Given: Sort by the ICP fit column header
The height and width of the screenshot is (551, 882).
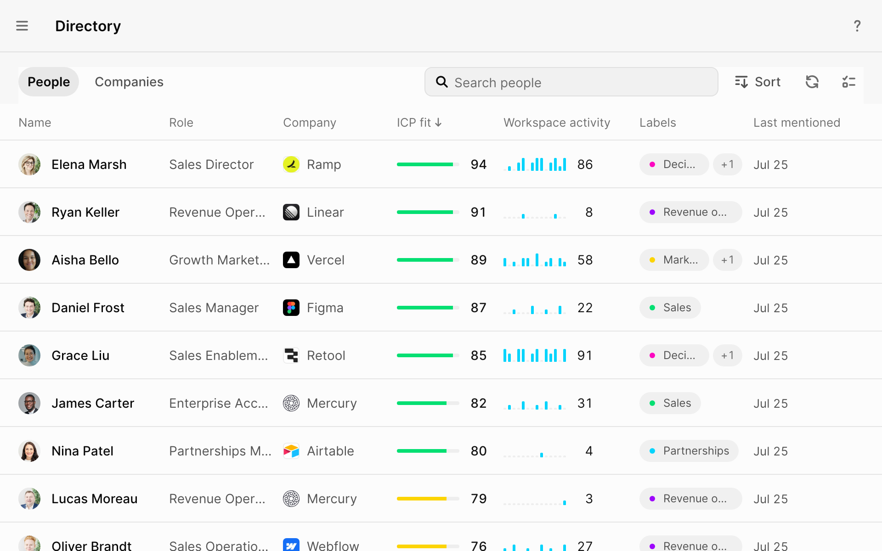Looking at the screenshot, I should 419,123.
